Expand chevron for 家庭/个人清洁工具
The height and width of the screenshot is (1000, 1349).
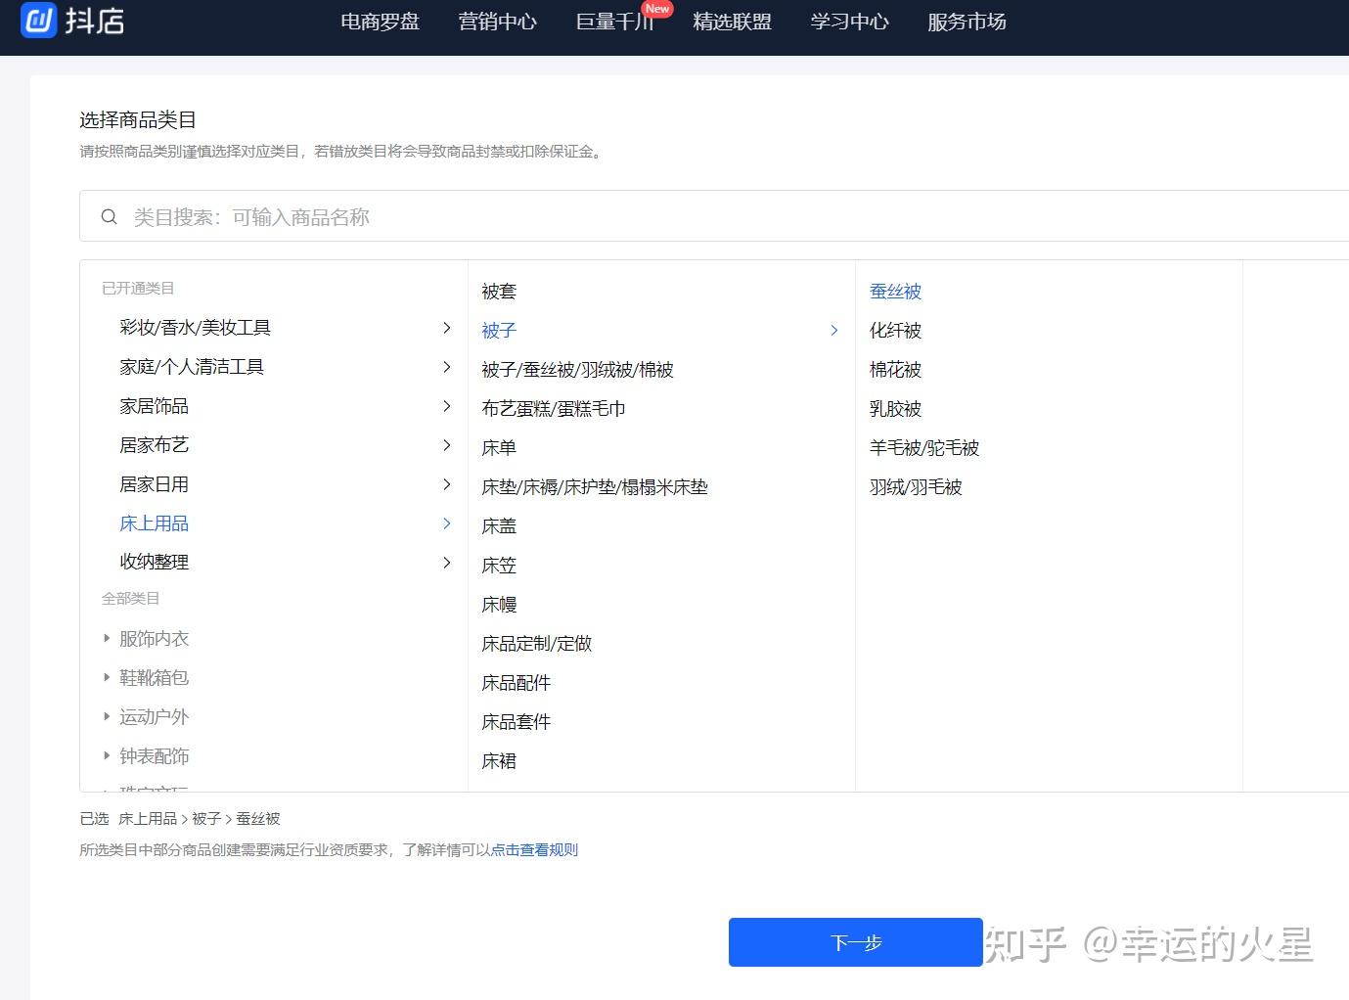447,367
